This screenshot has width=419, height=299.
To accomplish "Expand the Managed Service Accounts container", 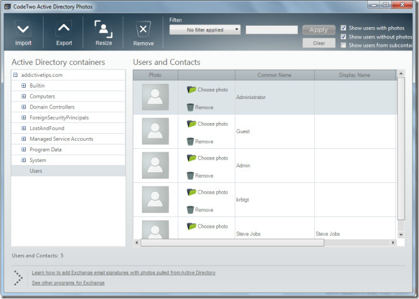I will click(24, 139).
